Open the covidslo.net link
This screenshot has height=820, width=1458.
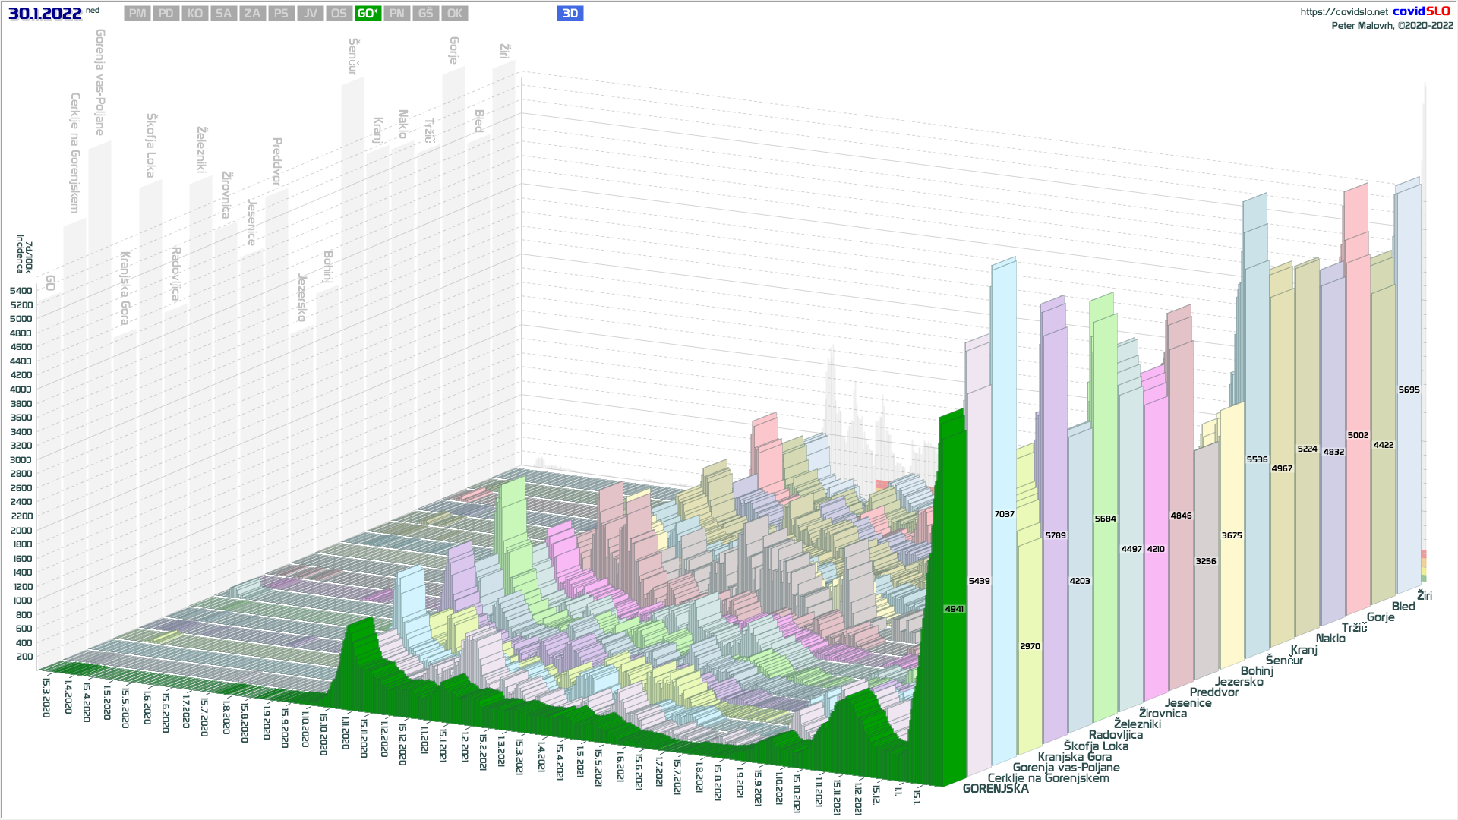click(1343, 12)
